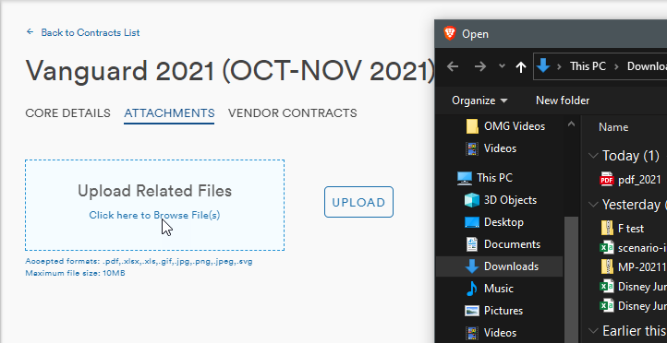Click the forward arrow in Open dialog

tap(479, 66)
